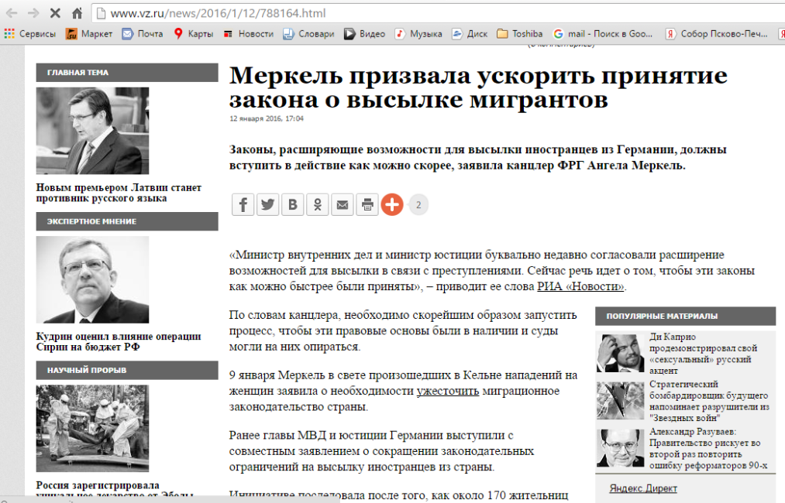Open Александр Разуваев government article

coord(708,449)
